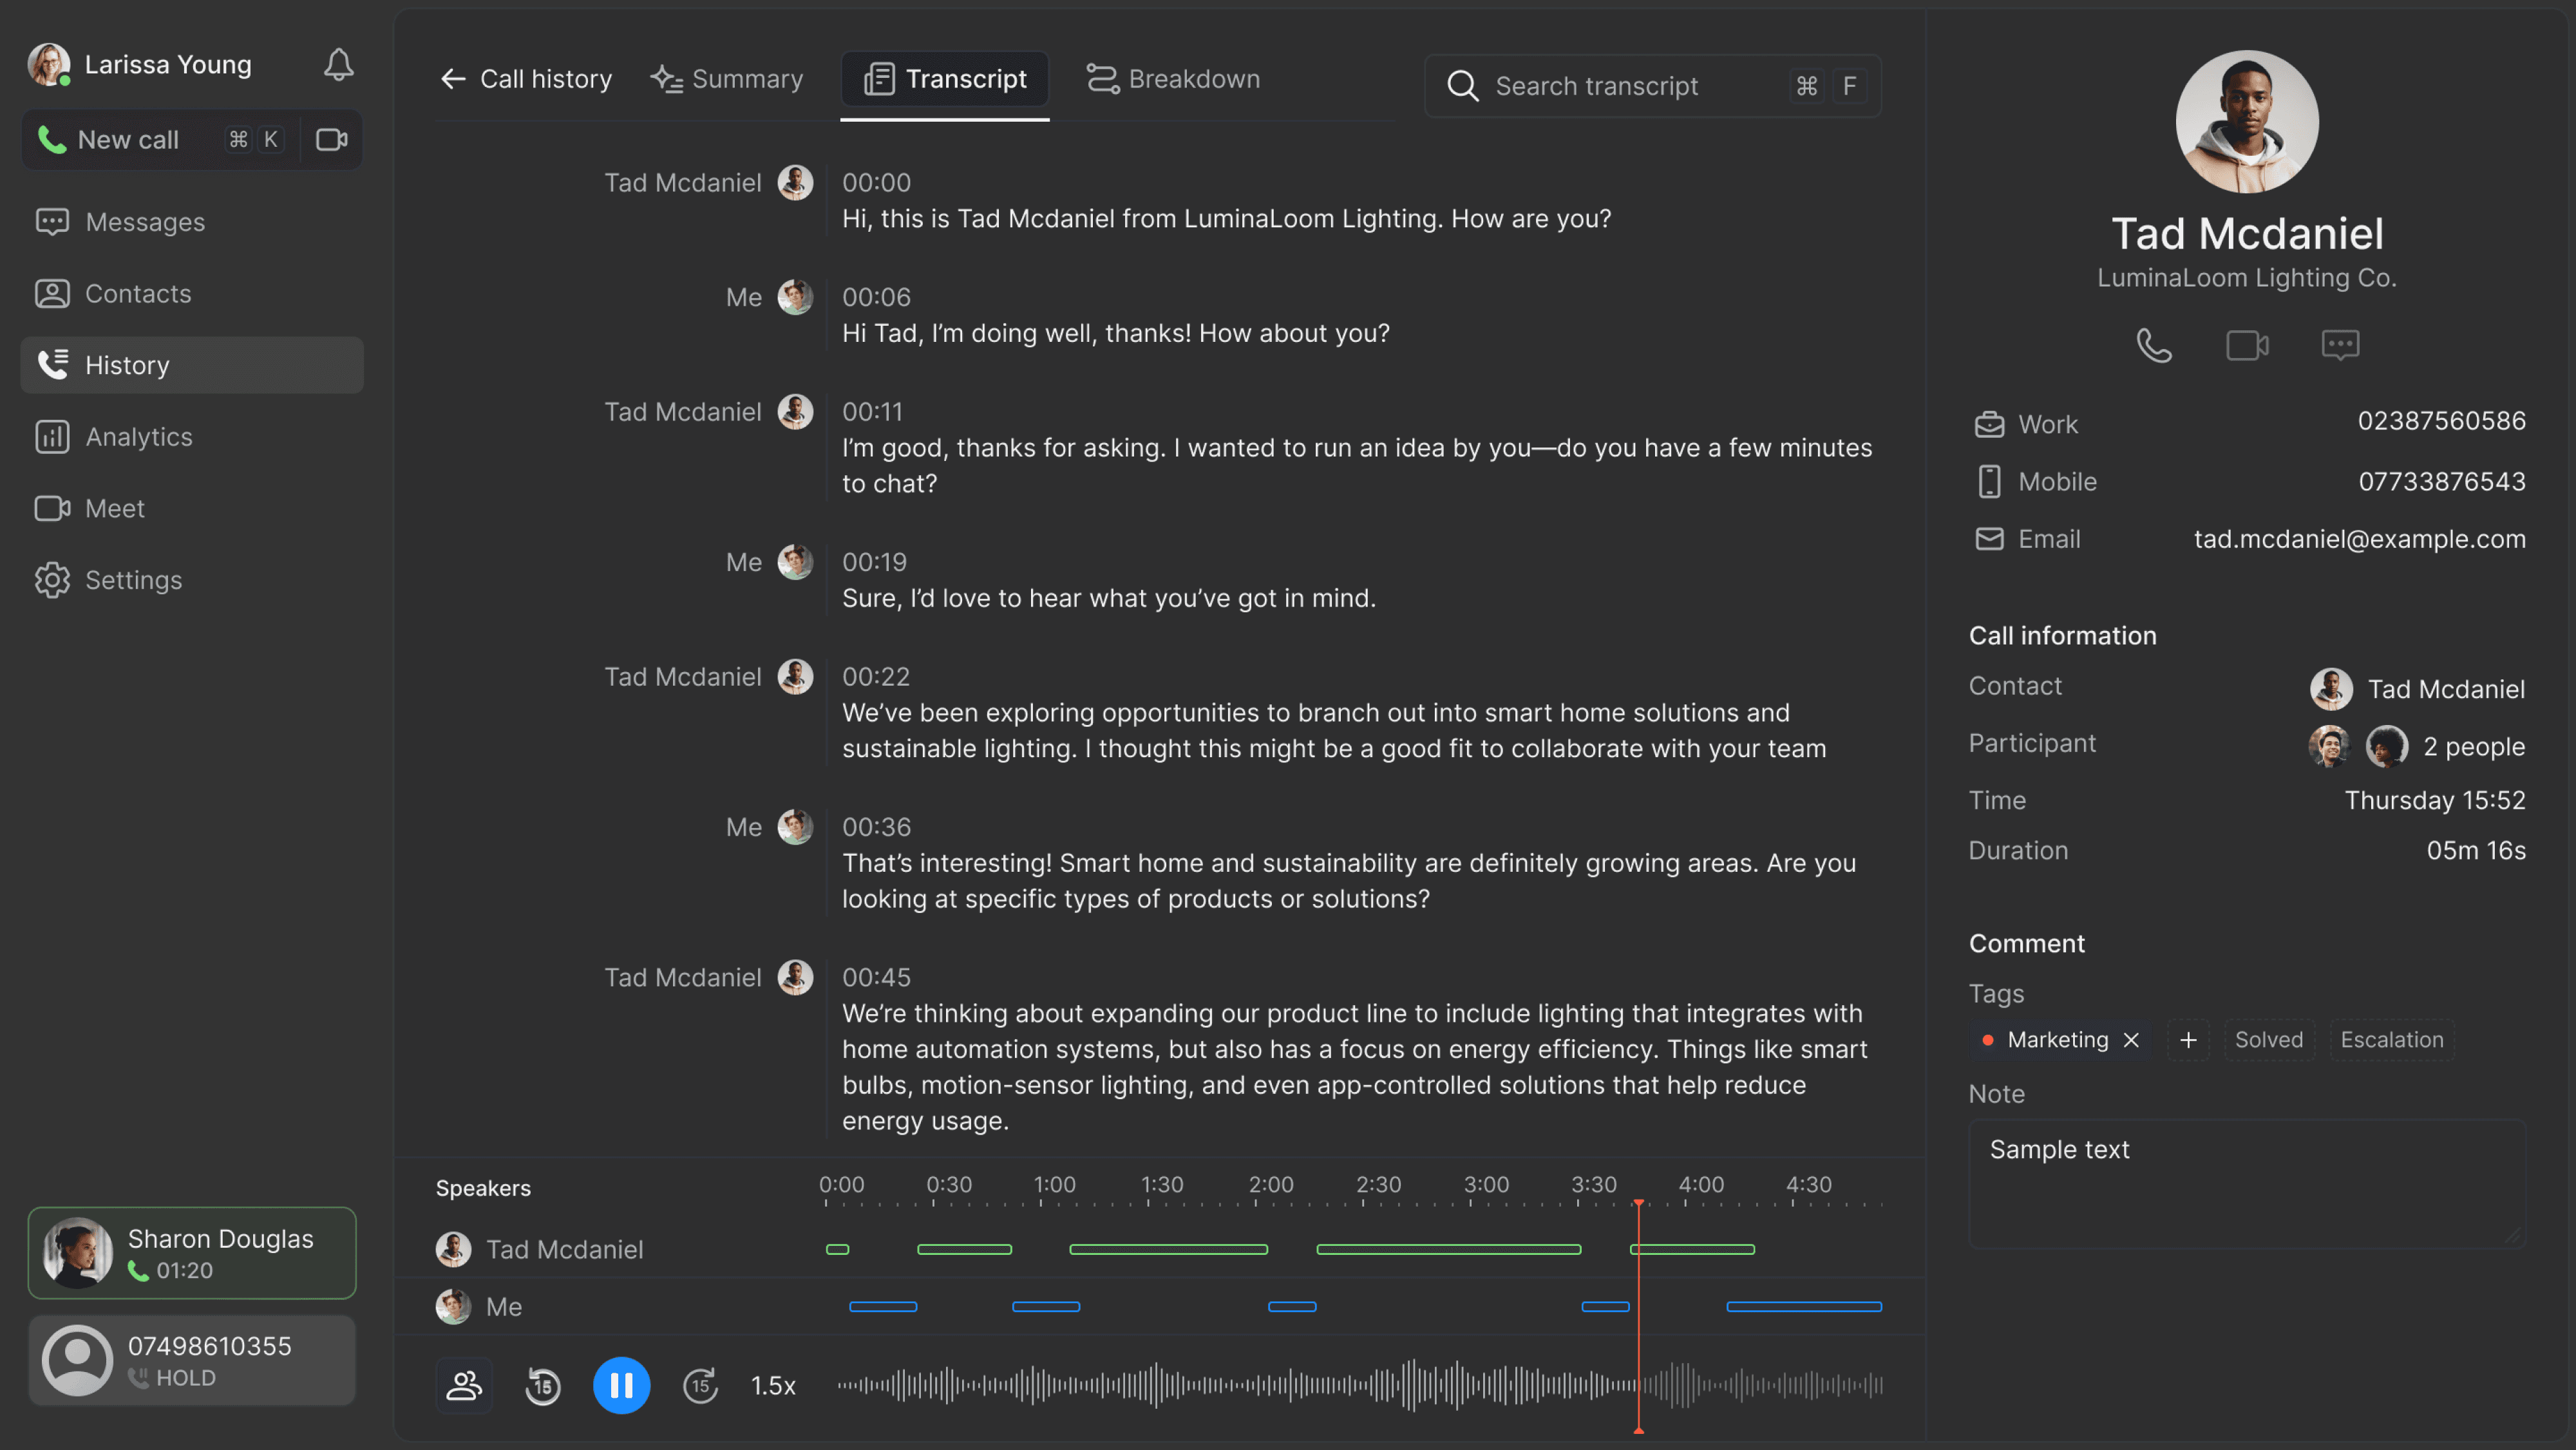Open add tag plus button
The width and height of the screenshot is (2576, 1450).
point(2187,1040)
